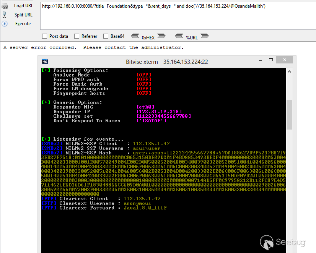
Task: Click the Listening for events line
Action: 82,139
